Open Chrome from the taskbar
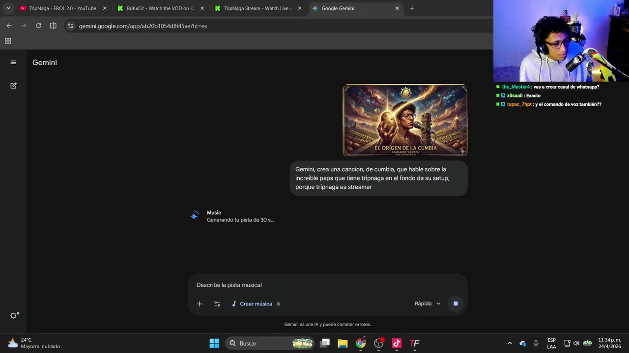Viewport: 629px width, 353px height. coord(361,343)
